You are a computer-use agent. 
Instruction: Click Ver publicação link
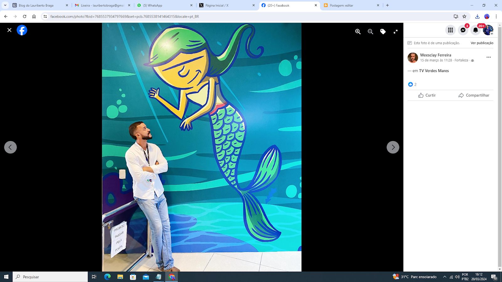tap(482, 43)
